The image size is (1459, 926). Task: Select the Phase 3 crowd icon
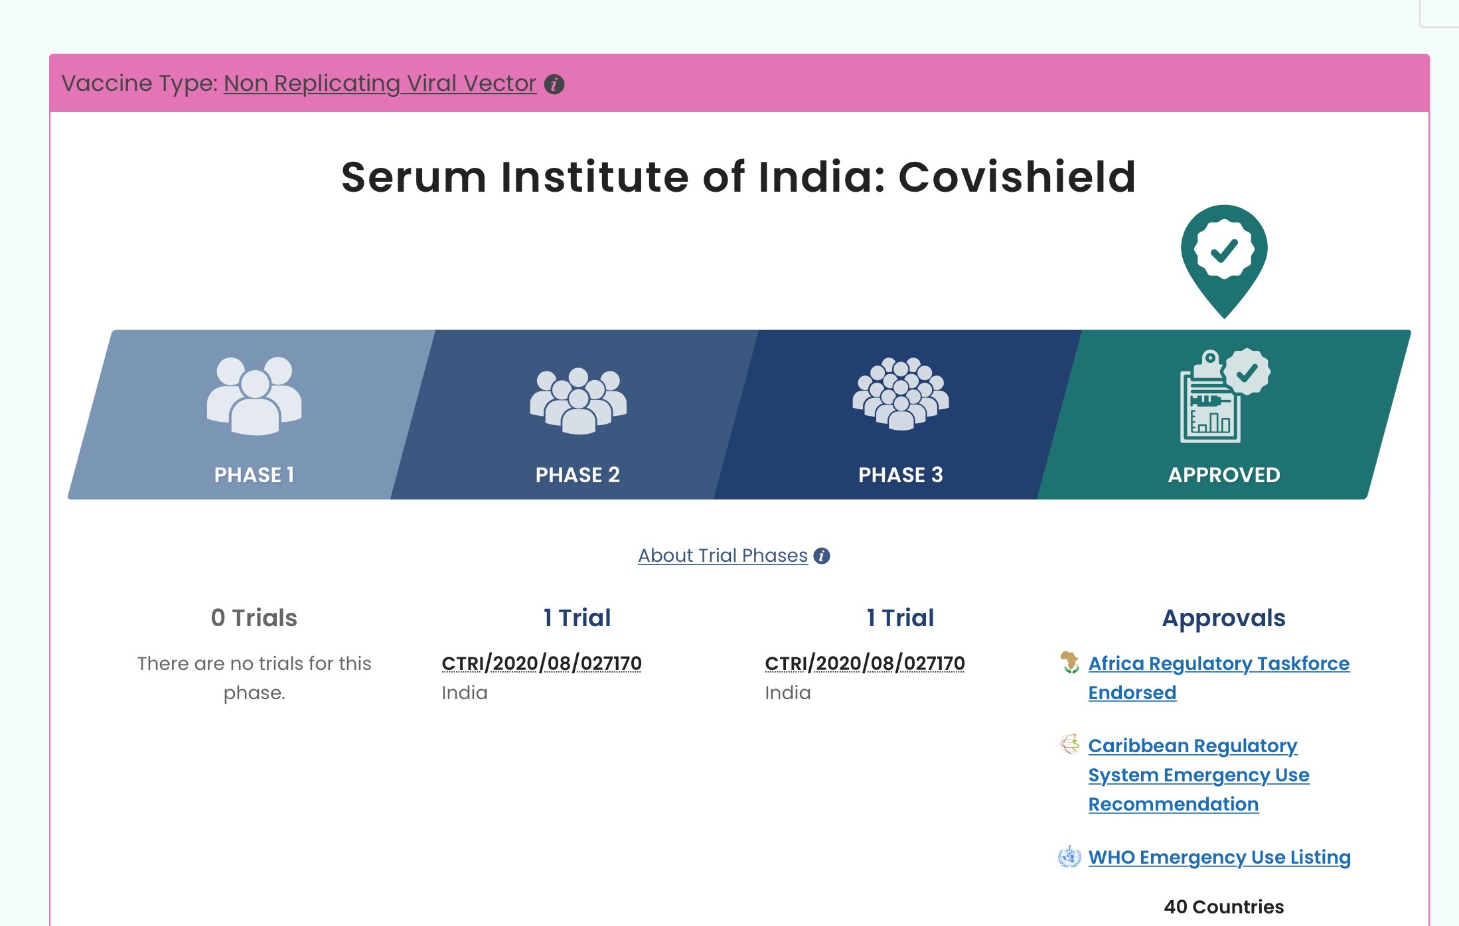coord(901,394)
